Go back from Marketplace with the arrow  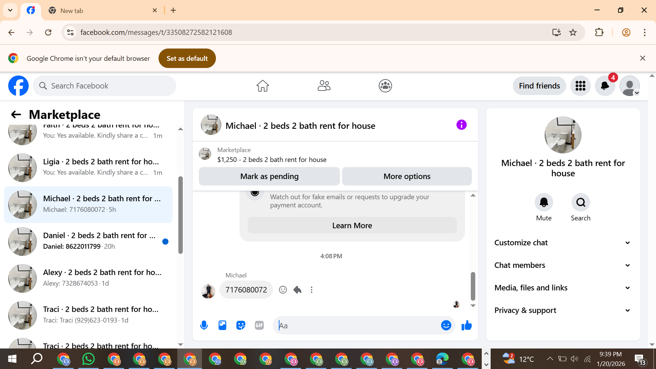coord(16,114)
